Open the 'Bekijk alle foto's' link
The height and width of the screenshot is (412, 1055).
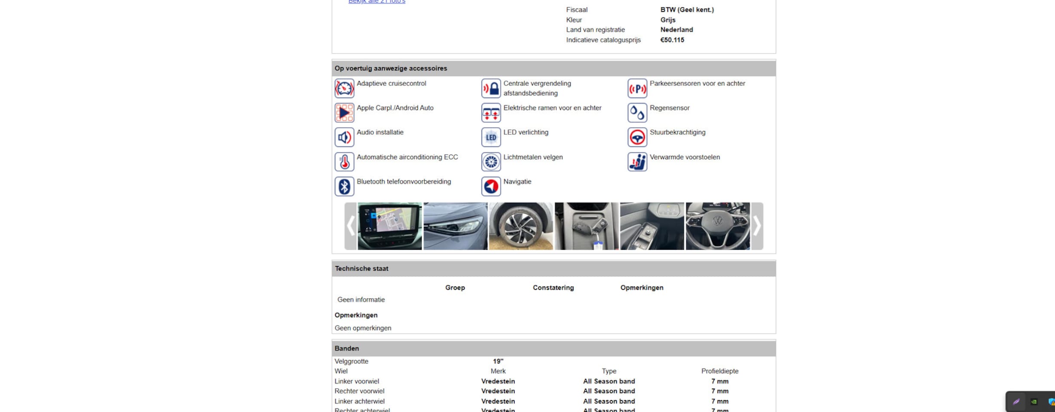click(376, 2)
